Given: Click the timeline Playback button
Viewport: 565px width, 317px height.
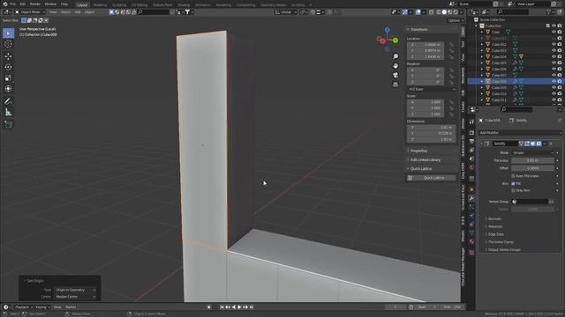Looking at the screenshot, I should tap(24, 307).
